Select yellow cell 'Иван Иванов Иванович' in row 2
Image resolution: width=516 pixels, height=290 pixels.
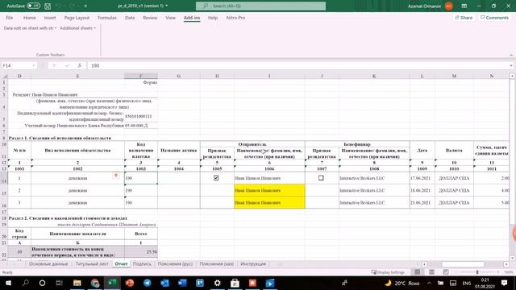(269, 190)
